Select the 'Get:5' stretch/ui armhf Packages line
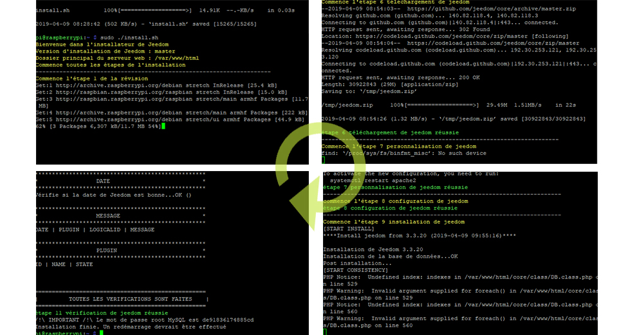 pos(170,120)
